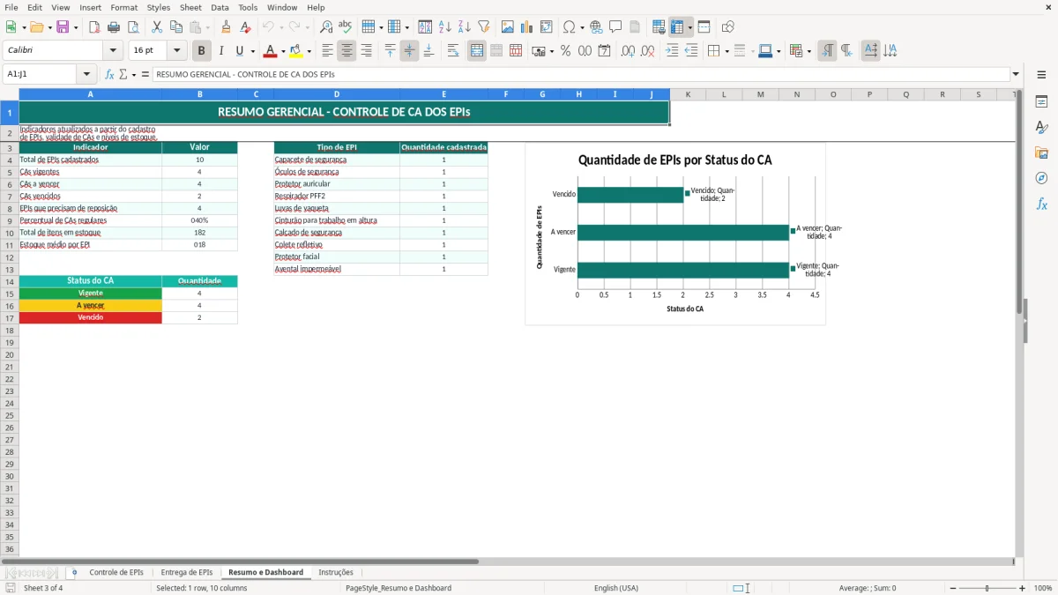This screenshot has height=595, width=1058.
Task: Open the sidebar Navigator compass icon
Action: (1041, 178)
